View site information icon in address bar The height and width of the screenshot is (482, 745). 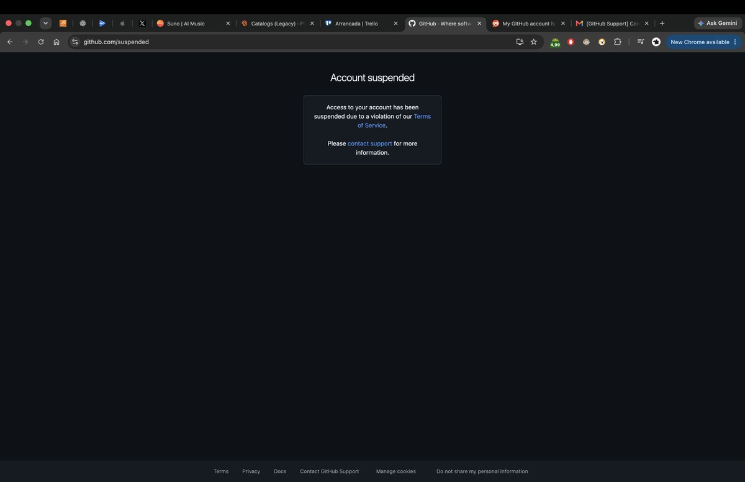[75, 42]
